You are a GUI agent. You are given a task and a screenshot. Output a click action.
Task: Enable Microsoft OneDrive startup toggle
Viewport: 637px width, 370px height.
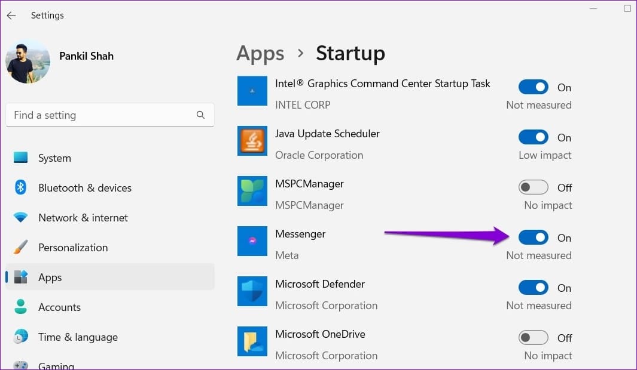[534, 338]
